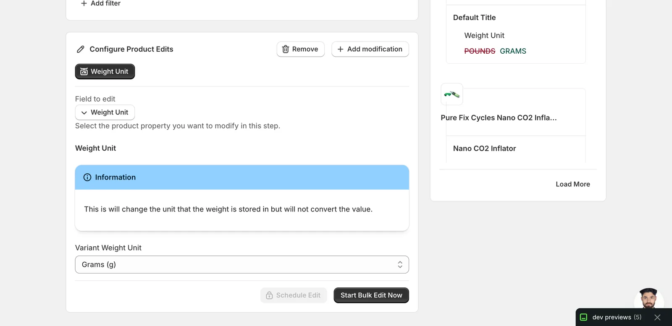
Task: Click the struck-through POUNDS value
Action: click(480, 51)
